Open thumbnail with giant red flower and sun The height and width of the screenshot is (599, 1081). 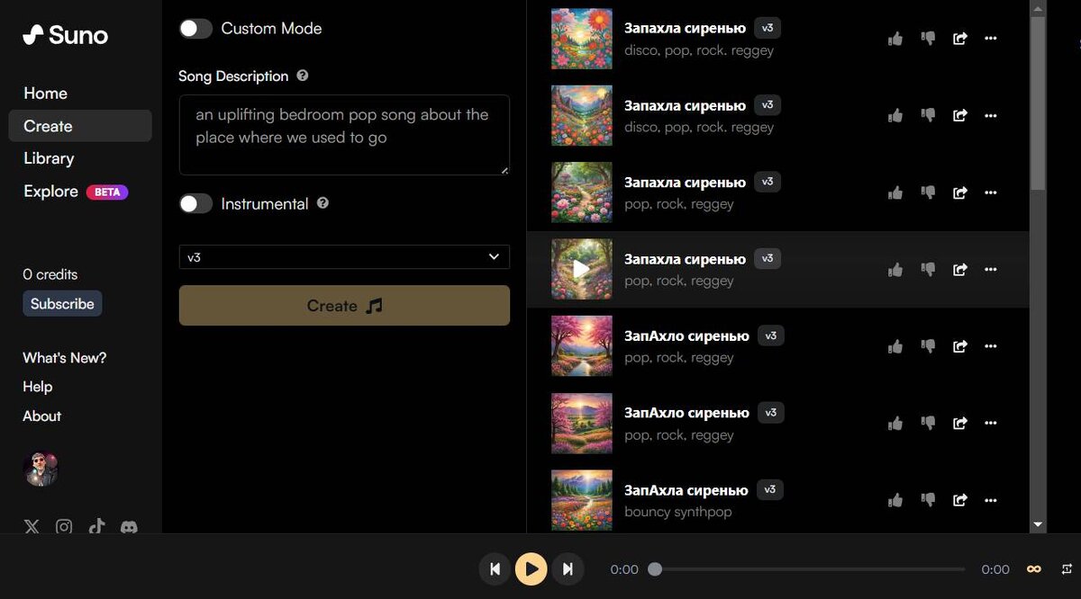coord(581,38)
